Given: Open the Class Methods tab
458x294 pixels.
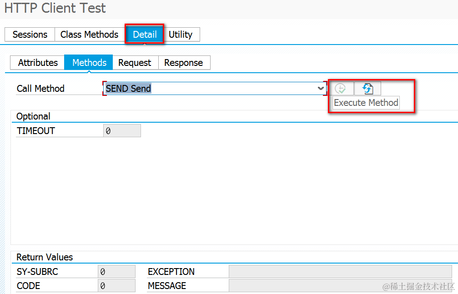Looking at the screenshot, I should [x=90, y=35].
